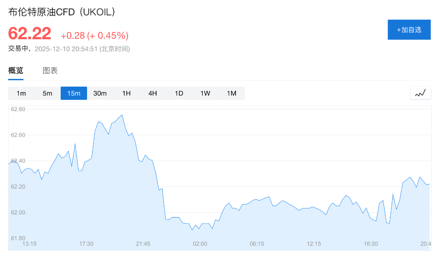Click the 布伦特原油CFD (UKOIL) title
Screen dimensions: 437x256
[62, 12]
